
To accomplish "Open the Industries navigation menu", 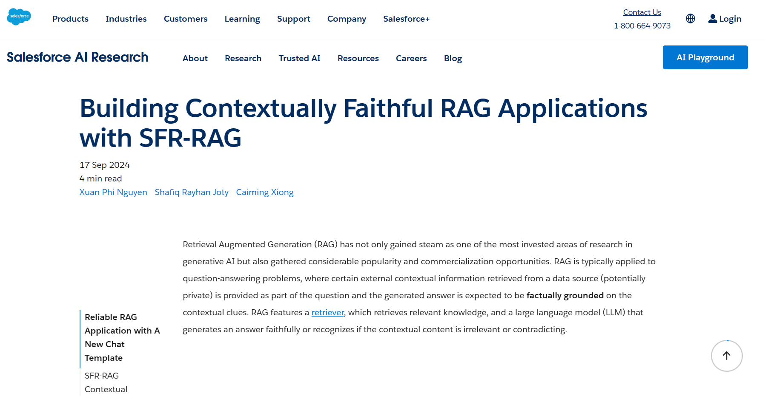I will [126, 19].
